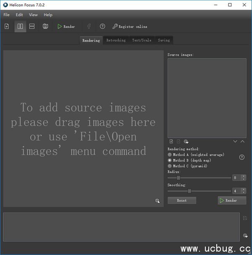Open source list options dropdown gear icon

pos(186,142)
